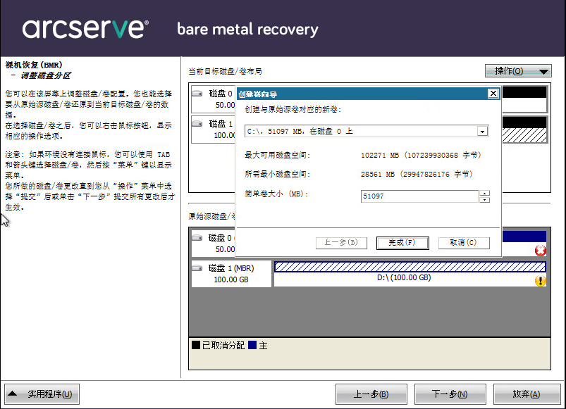
Task: Click the 当前目标磁盘/卷布局 label
Action: click(x=226, y=71)
